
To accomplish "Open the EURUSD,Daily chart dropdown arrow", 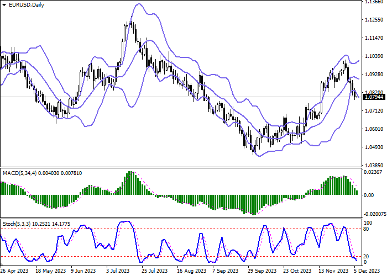I will pyautogui.click(x=4, y=5).
